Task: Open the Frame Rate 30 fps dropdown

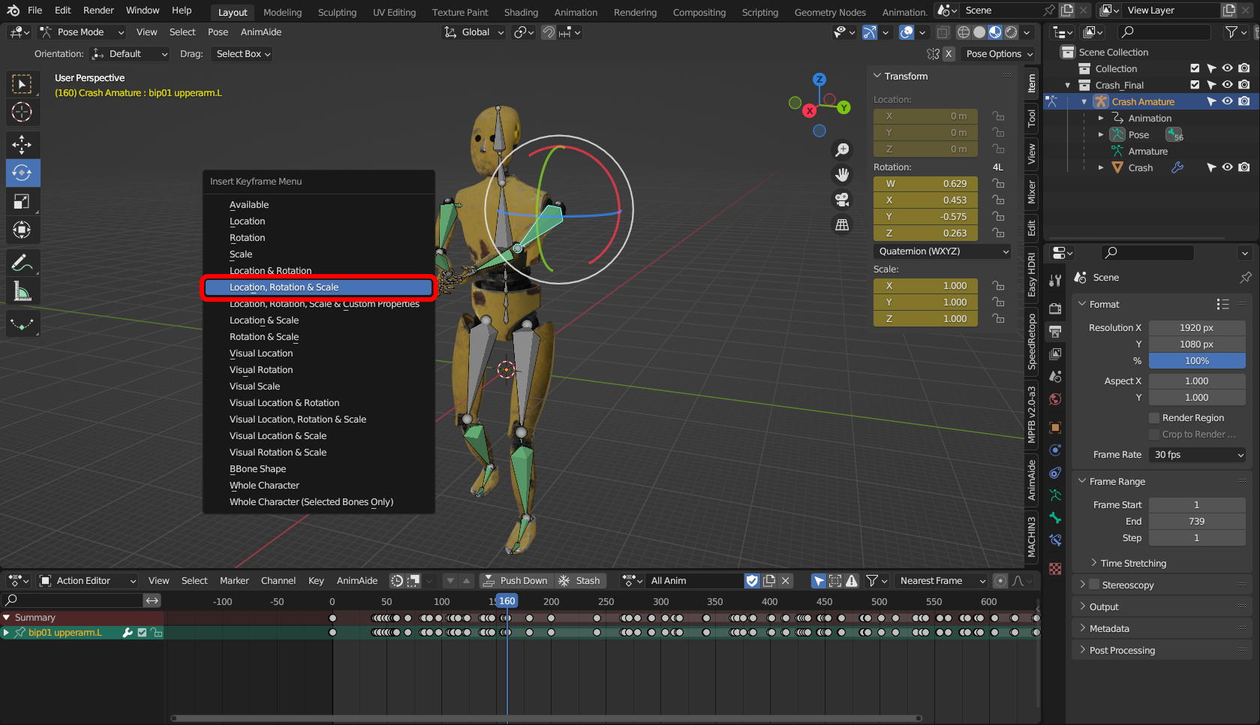Action: [1197, 455]
